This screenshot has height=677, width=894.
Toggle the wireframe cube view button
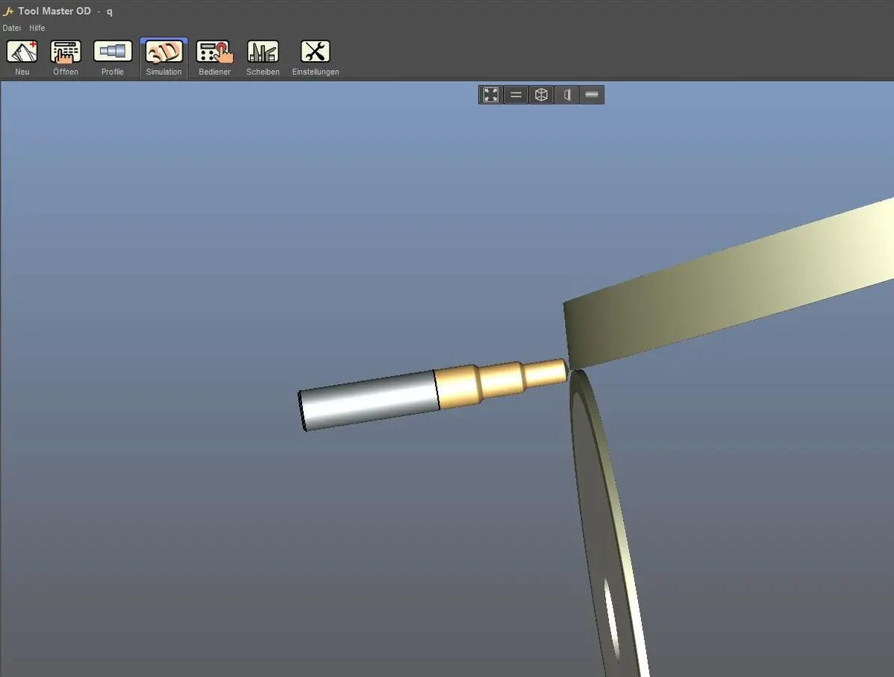pyautogui.click(x=542, y=95)
